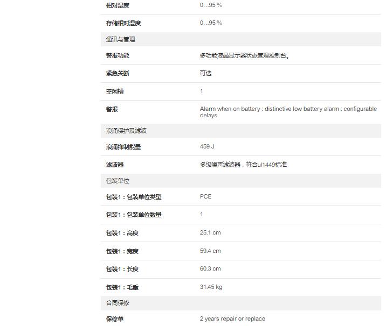Image resolution: width=386 pixels, height=326 pixels.
Task: Expand the 合同保修 section header
Action: point(118,303)
